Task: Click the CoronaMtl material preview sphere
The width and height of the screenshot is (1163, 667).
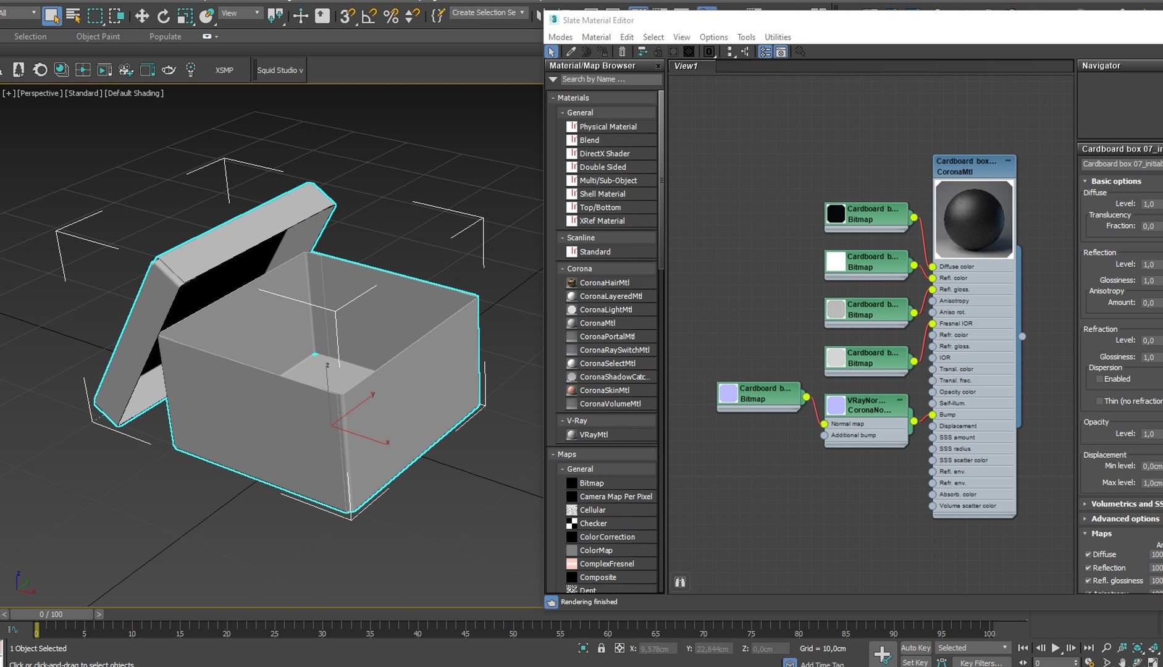Action: coord(974,219)
